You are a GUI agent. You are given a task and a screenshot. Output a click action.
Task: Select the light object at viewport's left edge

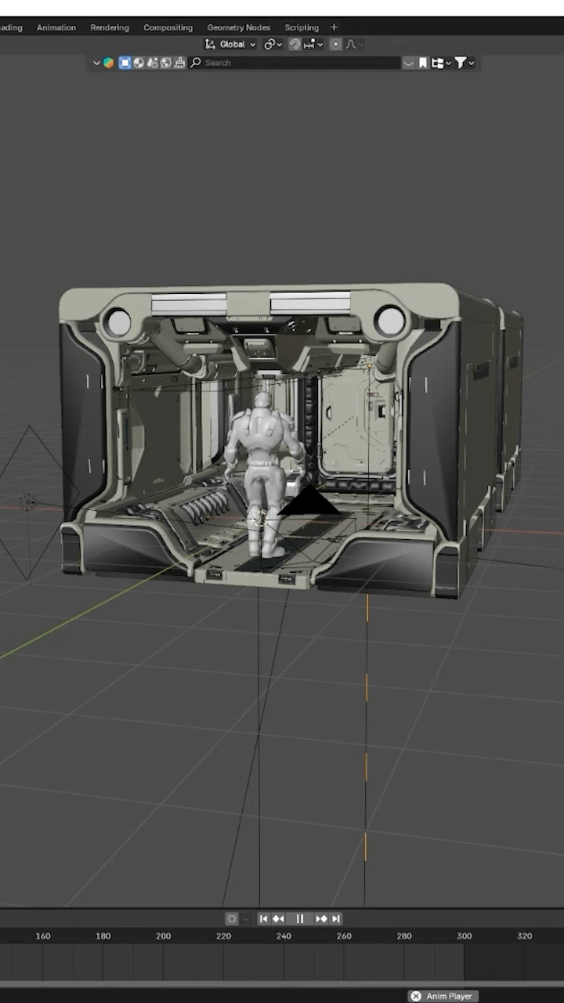[28, 502]
